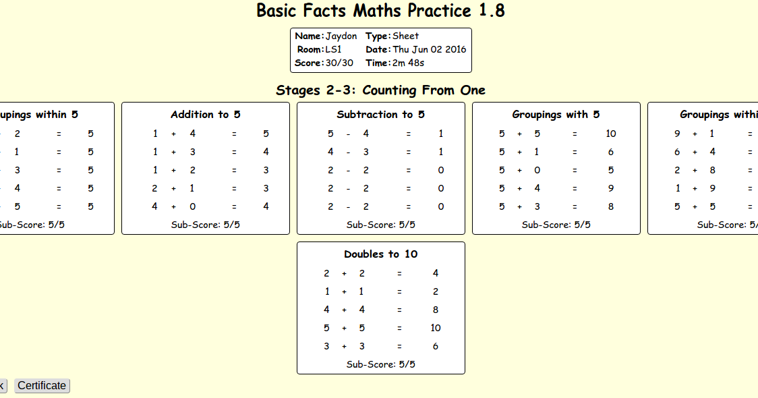Image resolution: width=758 pixels, height=398 pixels.
Task: Select the 'Subtraction to 5' panel header
Action: [x=380, y=114]
